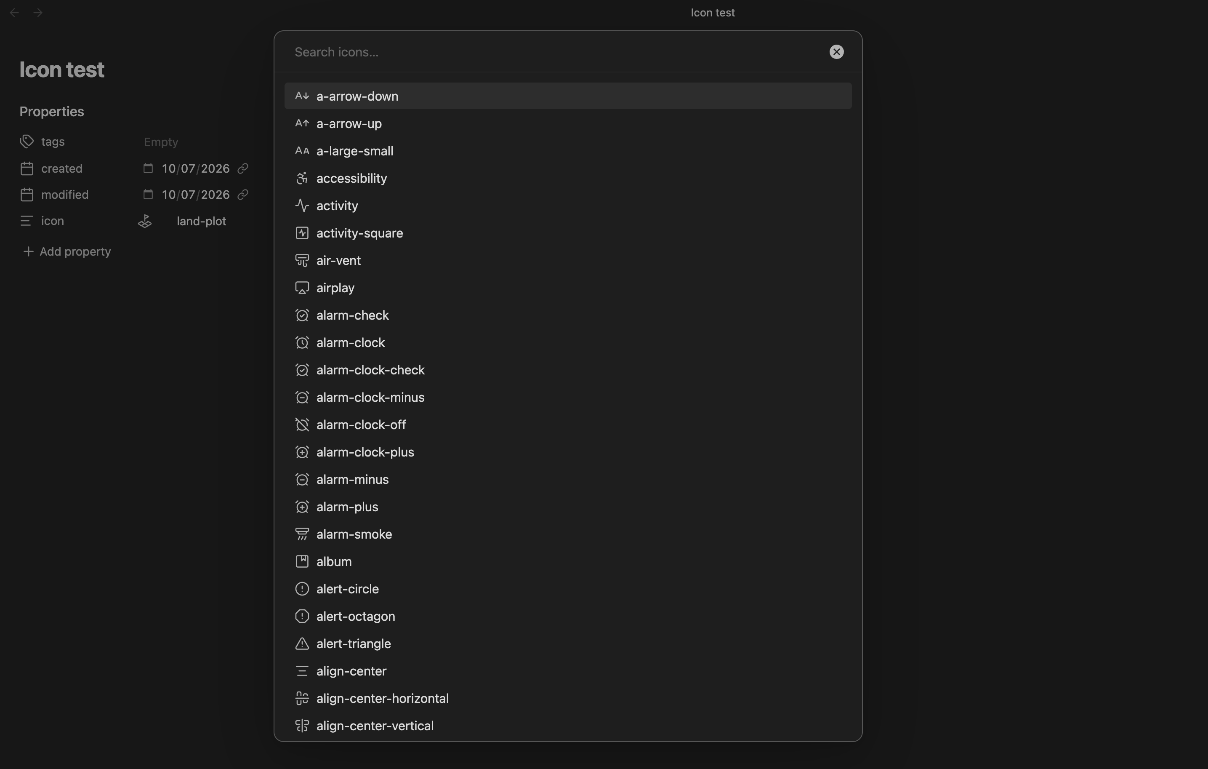
Task: Navigate forward with the right arrow
Action: [x=37, y=13]
